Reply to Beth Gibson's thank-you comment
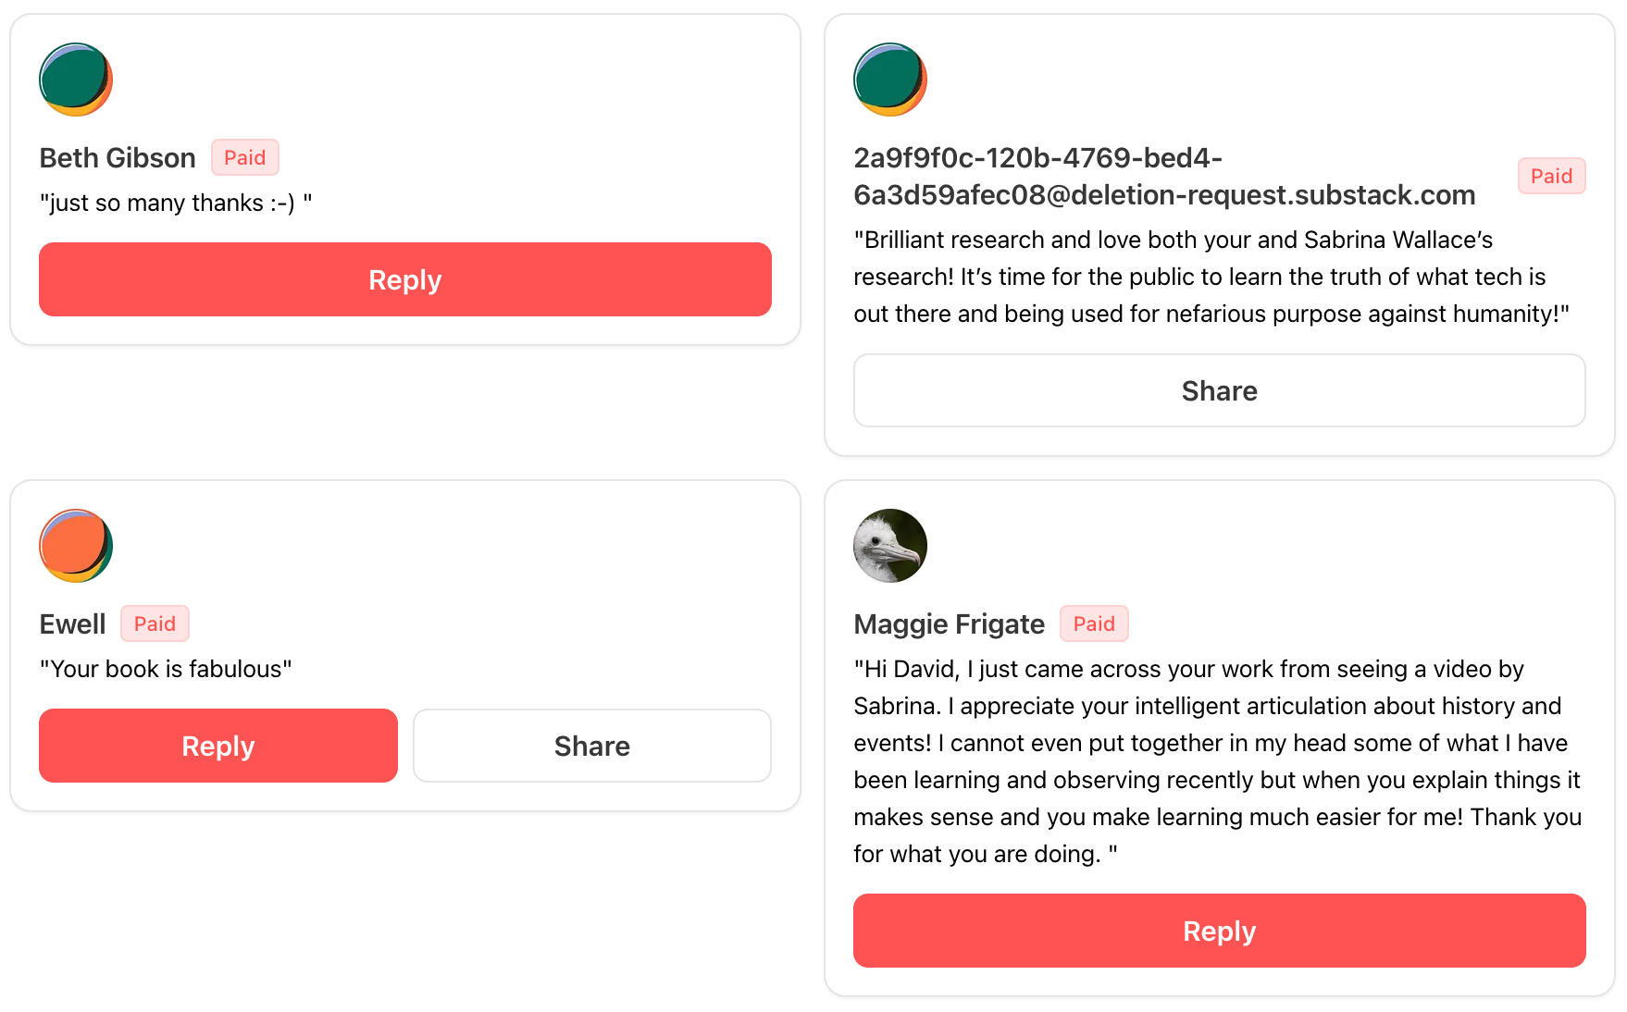This screenshot has width=1627, height=1012. click(x=404, y=279)
